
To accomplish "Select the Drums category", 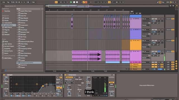I will click(6, 21).
